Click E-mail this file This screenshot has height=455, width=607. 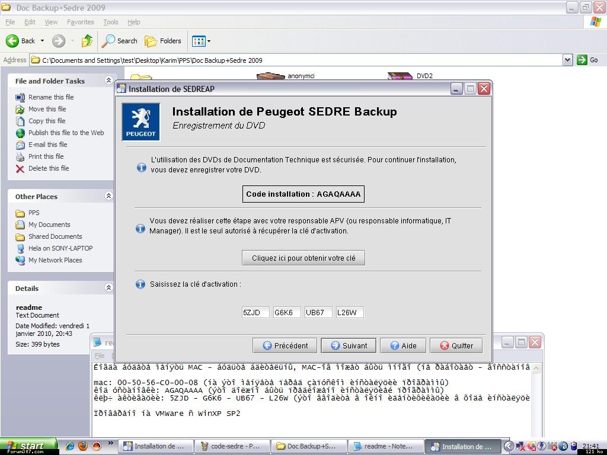[47, 145]
